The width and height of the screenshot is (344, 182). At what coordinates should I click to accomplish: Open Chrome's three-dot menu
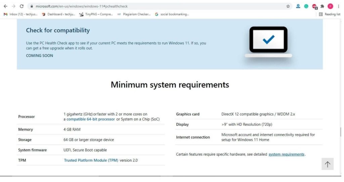coord(338,6)
